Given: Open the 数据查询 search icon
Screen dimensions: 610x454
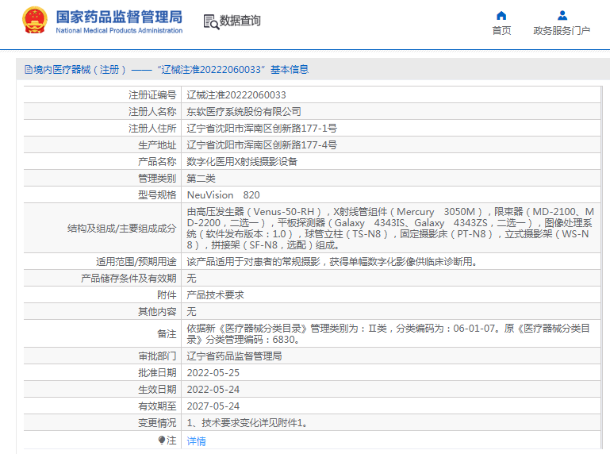Looking at the screenshot, I should pyautogui.click(x=211, y=21).
